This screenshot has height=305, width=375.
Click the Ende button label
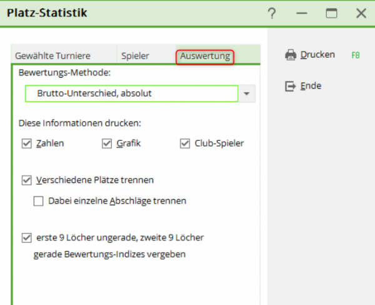point(311,86)
